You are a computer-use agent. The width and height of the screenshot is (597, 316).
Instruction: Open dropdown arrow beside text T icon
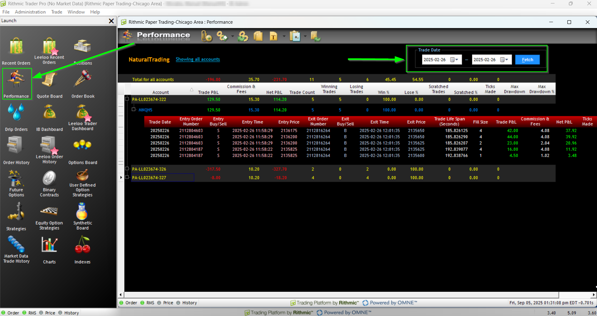pos(284,36)
